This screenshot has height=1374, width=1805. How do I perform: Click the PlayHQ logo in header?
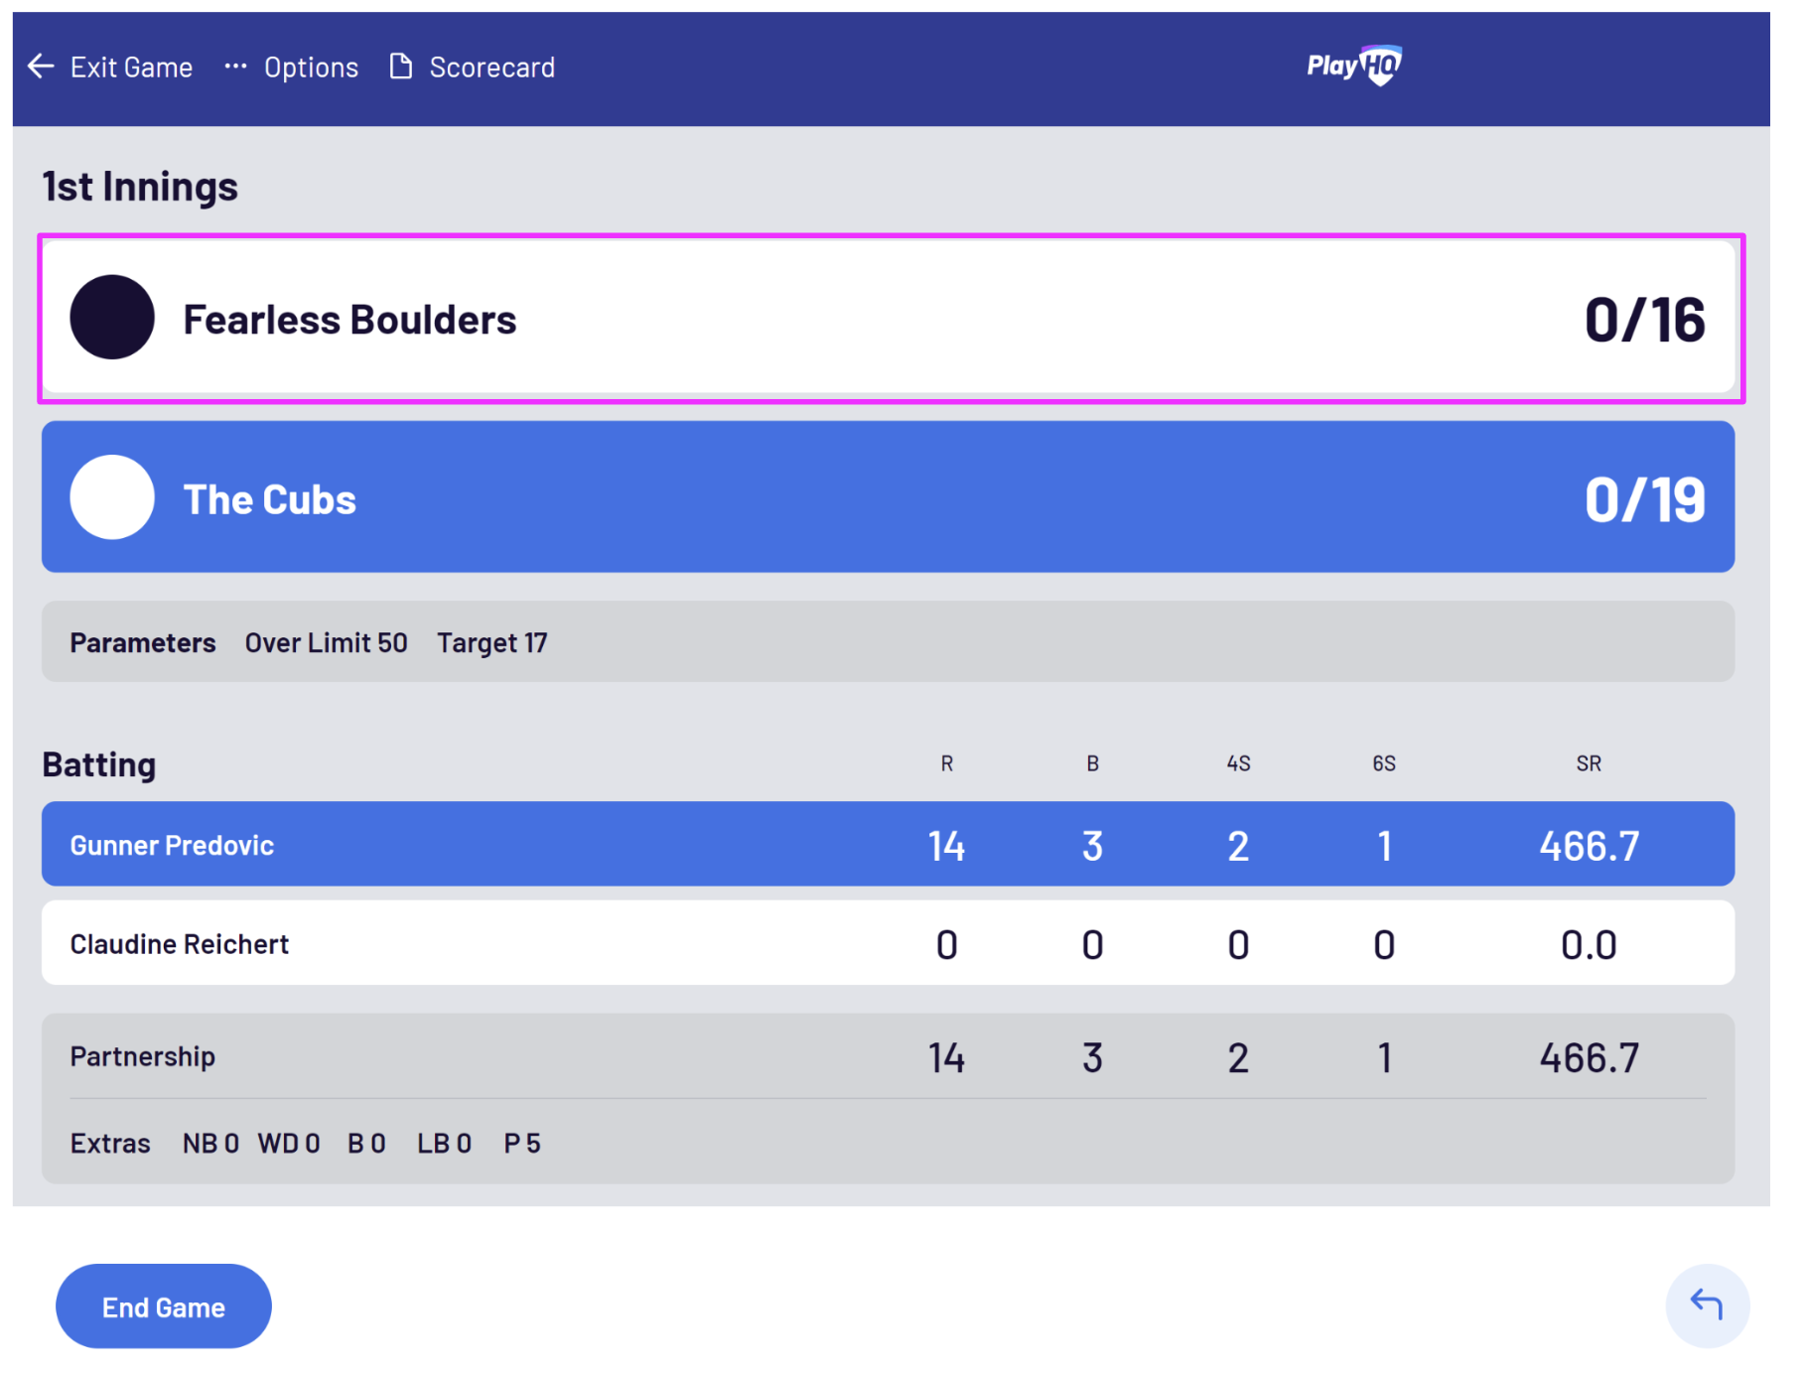(x=1353, y=66)
